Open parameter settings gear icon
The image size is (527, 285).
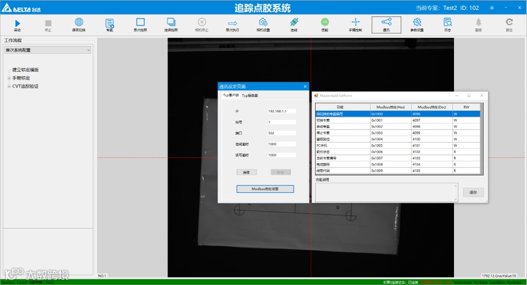pyautogui.click(x=417, y=22)
